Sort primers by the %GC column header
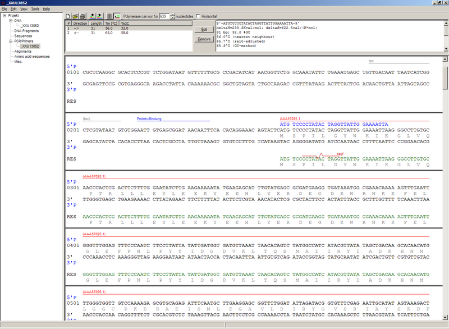The image size is (449, 329). pyautogui.click(x=156, y=24)
